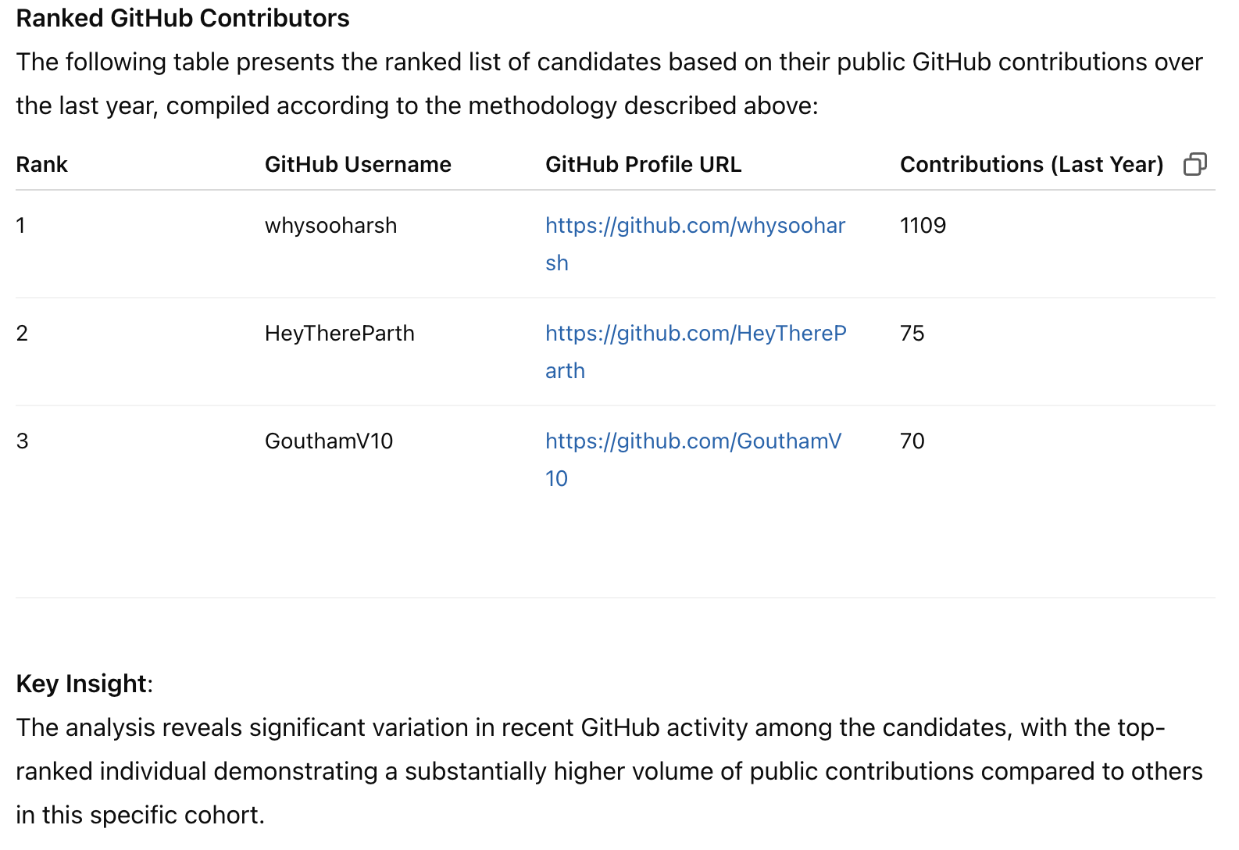Click the Contributions (Last Year) column header
The width and height of the screenshot is (1239, 850).
[x=1031, y=165]
